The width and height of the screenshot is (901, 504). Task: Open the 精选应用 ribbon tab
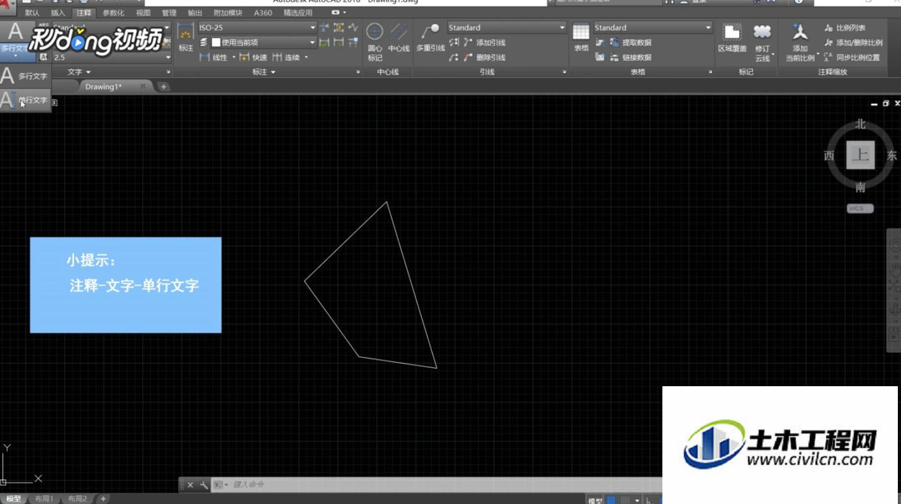298,13
